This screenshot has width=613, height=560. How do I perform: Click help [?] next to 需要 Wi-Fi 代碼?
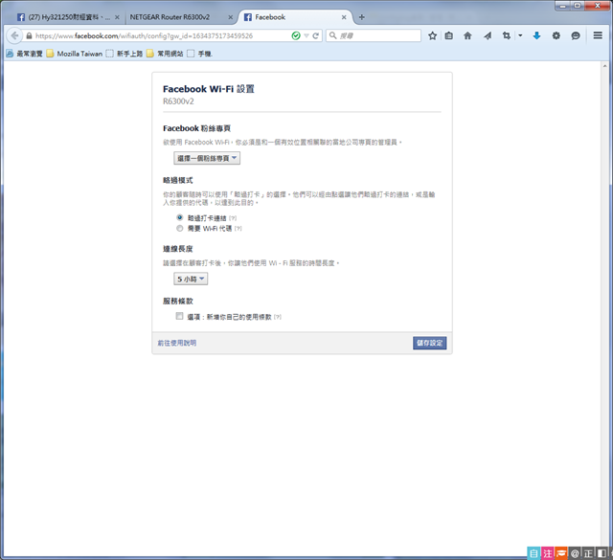point(238,229)
